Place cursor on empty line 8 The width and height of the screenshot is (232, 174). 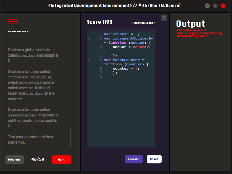(129, 77)
